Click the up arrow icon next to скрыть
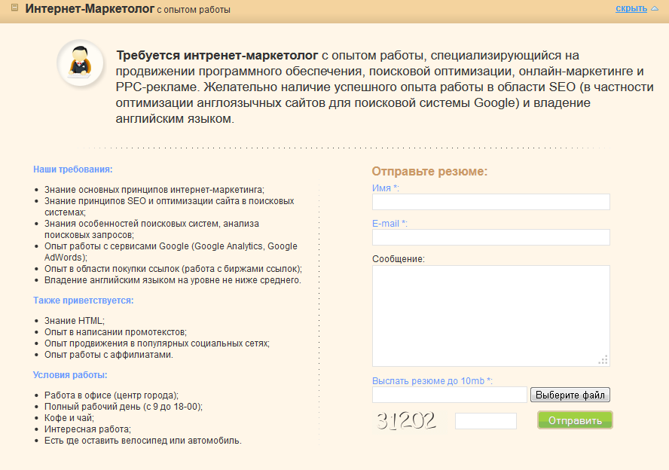Image resolution: width=669 pixels, height=470 pixels. coord(655,8)
